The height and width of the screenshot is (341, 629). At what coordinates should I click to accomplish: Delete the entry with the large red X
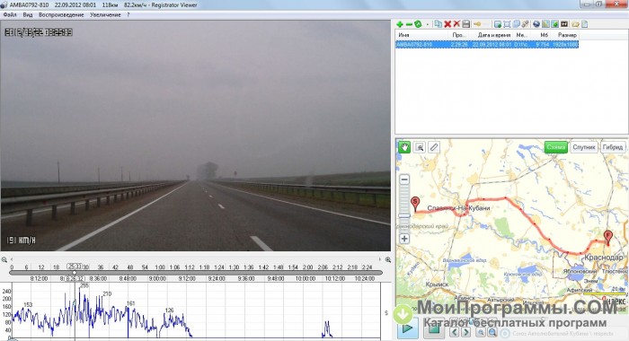447,24
